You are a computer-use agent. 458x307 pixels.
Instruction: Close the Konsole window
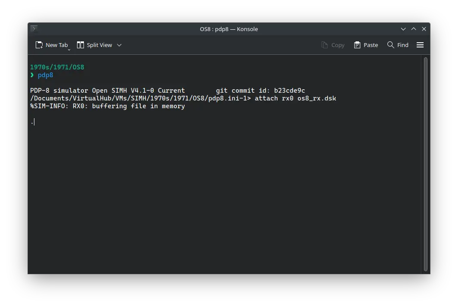pyautogui.click(x=424, y=29)
